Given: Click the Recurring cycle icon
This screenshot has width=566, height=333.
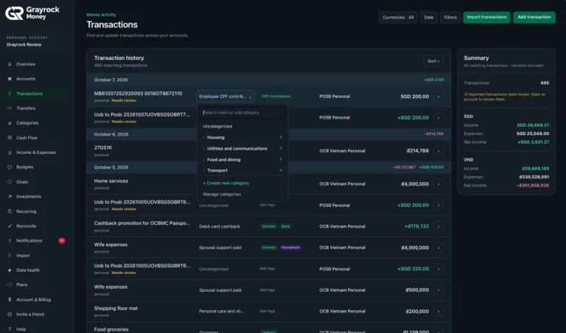Looking at the screenshot, I should coord(10,211).
